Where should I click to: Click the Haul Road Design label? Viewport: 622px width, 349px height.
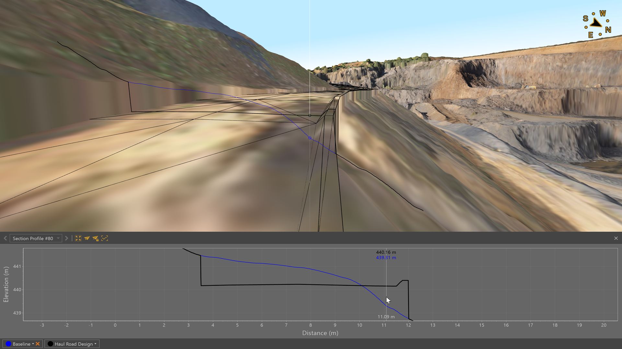(74, 344)
